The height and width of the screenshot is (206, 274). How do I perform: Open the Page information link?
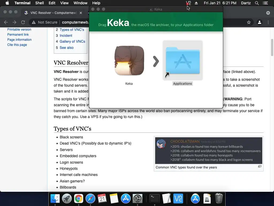point(19,40)
